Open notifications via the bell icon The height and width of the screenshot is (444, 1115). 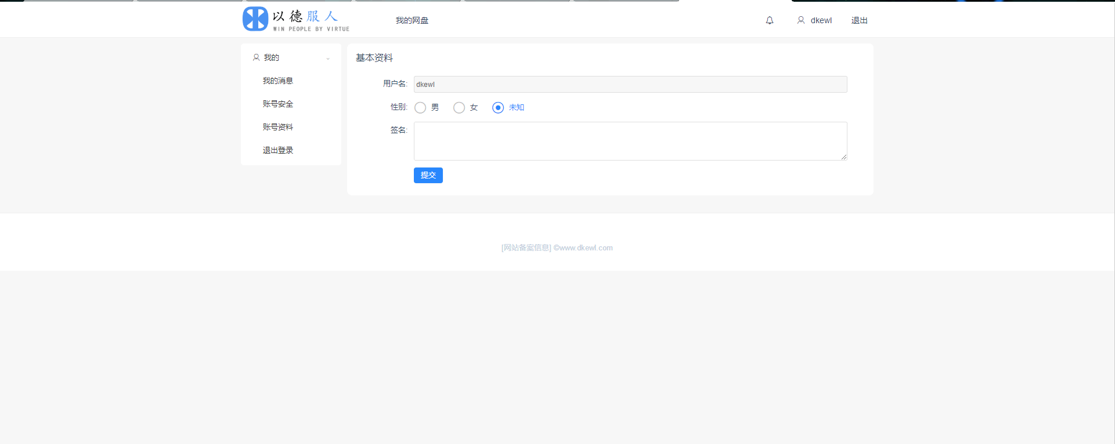point(770,20)
